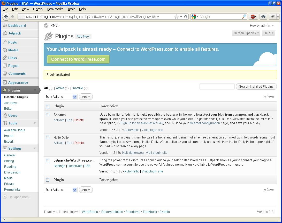The height and width of the screenshot is (223, 282).
Task: Delete the Hello Dolly plugin
Action: (79, 143)
